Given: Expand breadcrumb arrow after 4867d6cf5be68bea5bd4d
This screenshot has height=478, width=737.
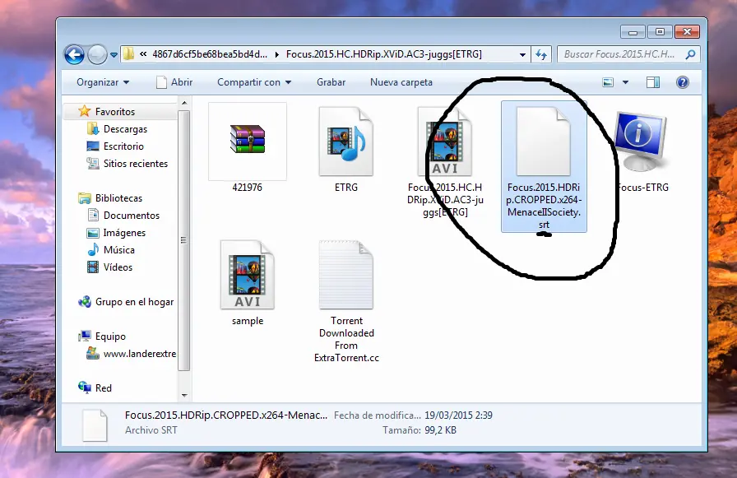Looking at the screenshot, I should pyautogui.click(x=277, y=54).
